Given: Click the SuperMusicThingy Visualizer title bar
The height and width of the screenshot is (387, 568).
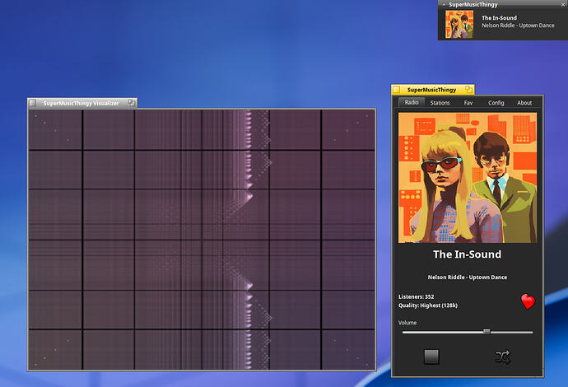Looking at the screenshot, I should tap(82, 103).
